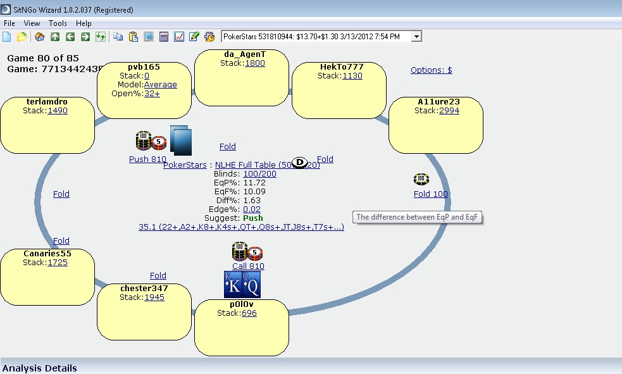
Task: Open the red line graph icon
Action: tap(179, 37)
